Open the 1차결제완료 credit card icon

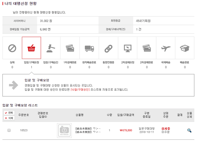[70, 48]
